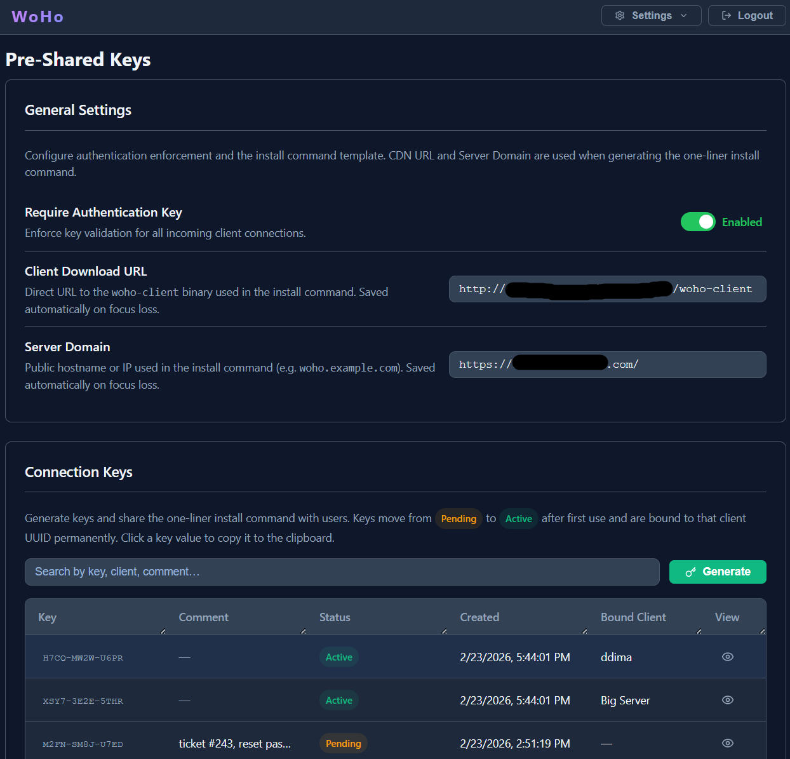Click the Active badge in description text
This screenshot has height=759, width=790.
(x=519, y=519)
